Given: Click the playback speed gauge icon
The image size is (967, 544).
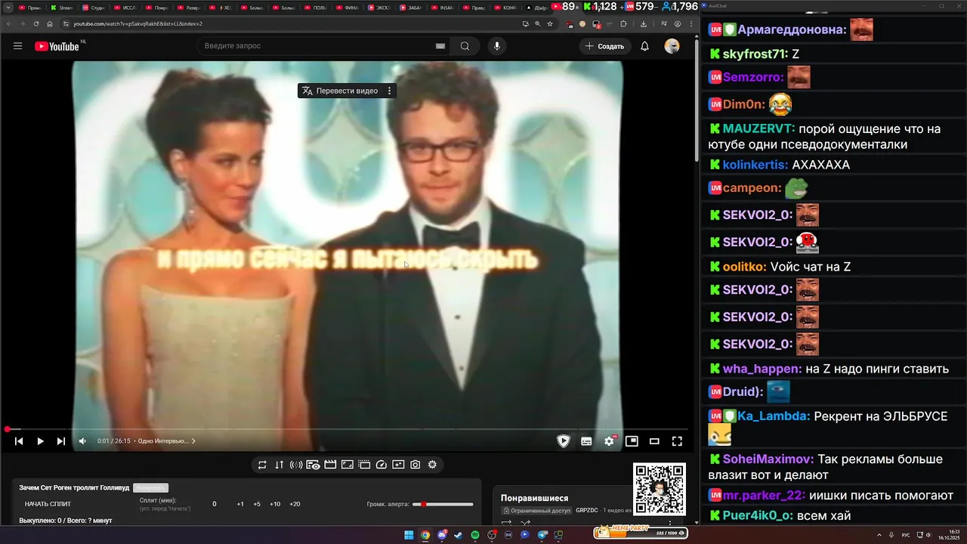Looking at the screenshot, I should [x=382, y=465].
